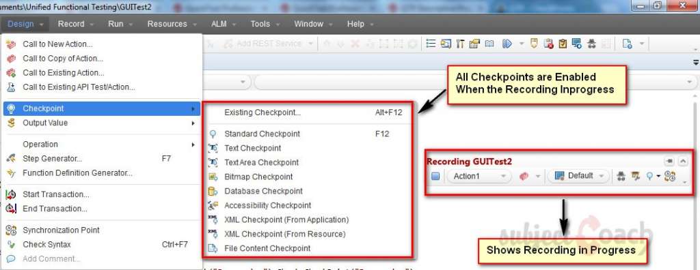Open the Default recording mode dropdown
Viewport: 700px width, 270px height.
(578, 176)
